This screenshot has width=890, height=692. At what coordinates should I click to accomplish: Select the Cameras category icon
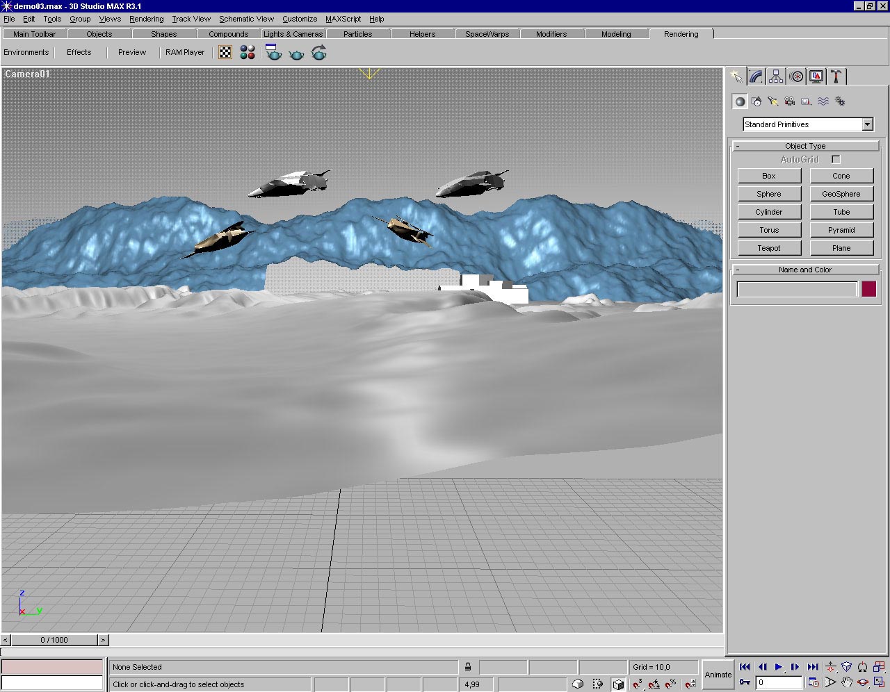click(790, 101)
